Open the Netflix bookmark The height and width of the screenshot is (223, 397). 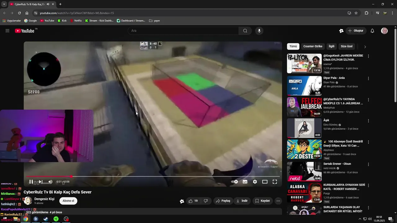click(76, 21)
